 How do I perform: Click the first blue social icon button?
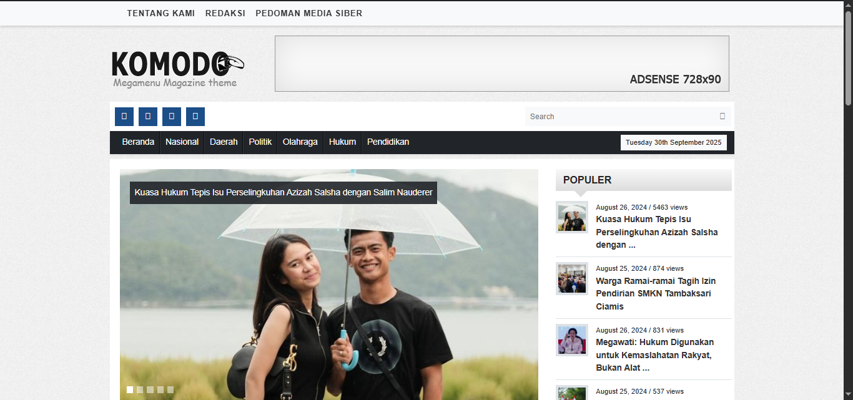pyautogui.click(x=124, y=117)
